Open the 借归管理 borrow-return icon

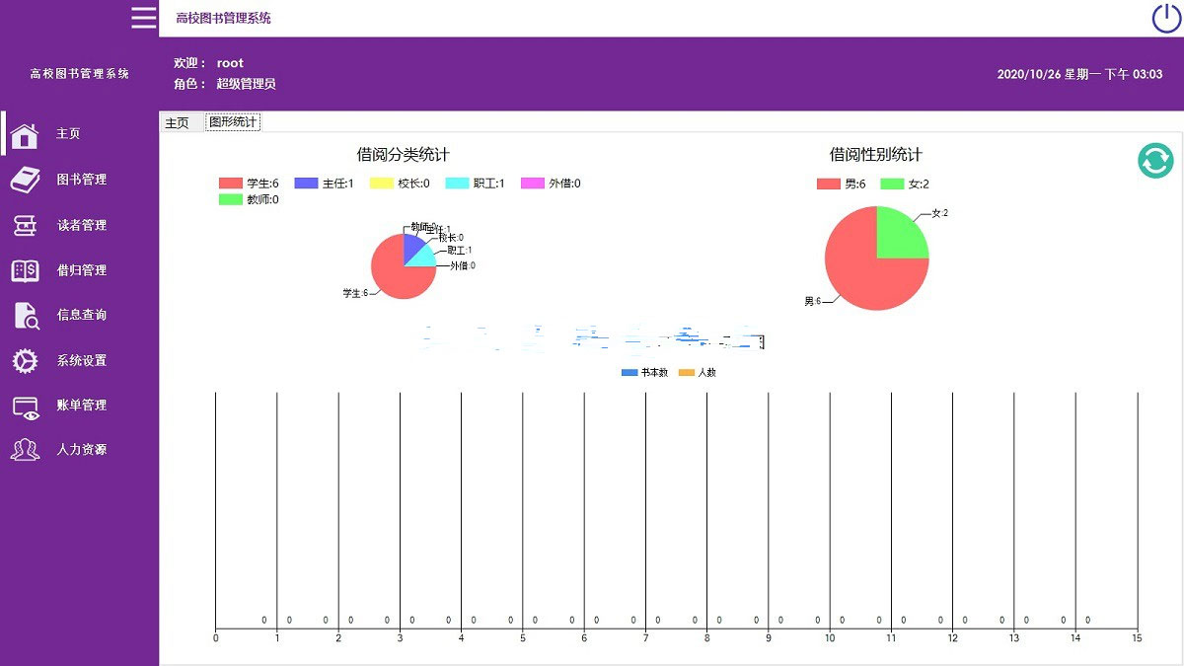click(25, 270)
